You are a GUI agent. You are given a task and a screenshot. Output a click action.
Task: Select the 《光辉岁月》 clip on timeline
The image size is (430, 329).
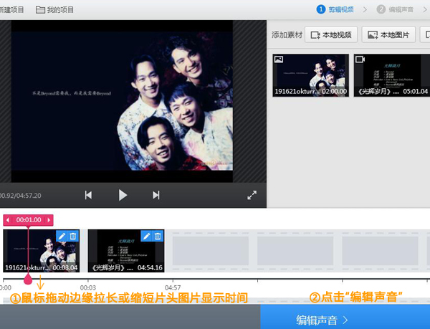pyautogui.click(x=126, y=251)
